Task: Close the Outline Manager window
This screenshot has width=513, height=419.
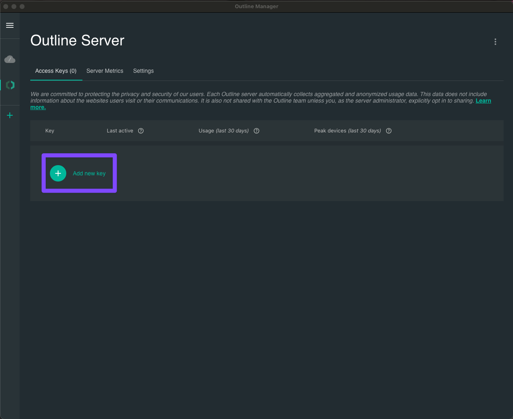Action: click(6, 7)
